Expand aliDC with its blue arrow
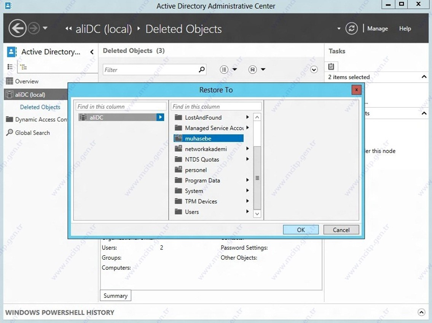The height and width of the screenshot is (323, 432). (160, 117)
